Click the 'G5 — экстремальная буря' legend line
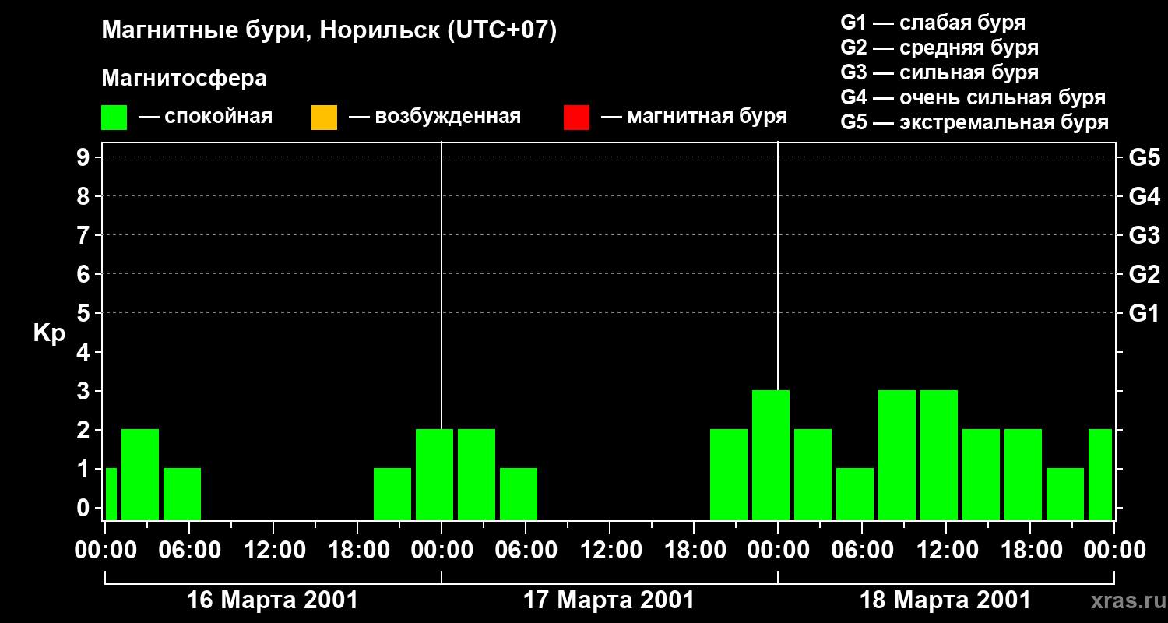This screenshot has height=623, width=1168. coord(975,123)
